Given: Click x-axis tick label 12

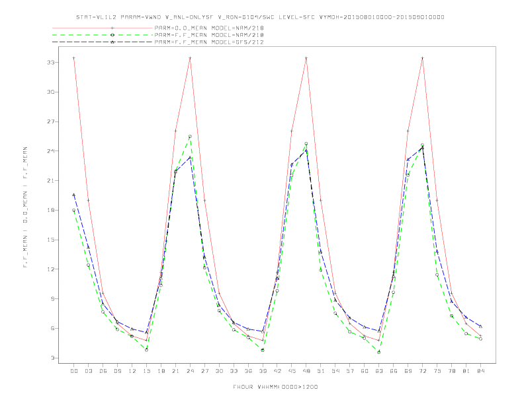Looking at the screenshot, I should click(132, 371).
